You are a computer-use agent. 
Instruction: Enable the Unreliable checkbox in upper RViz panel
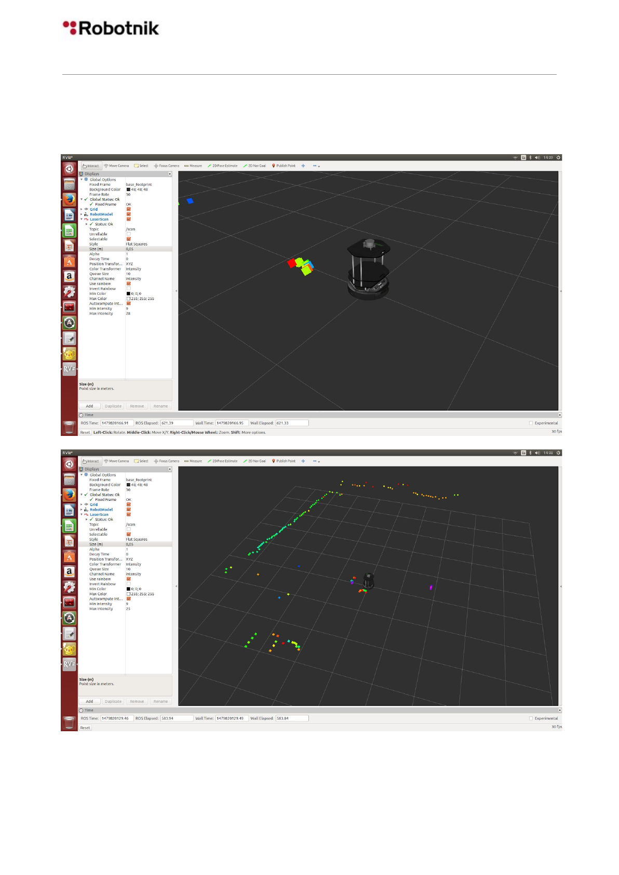coord(129,234)
